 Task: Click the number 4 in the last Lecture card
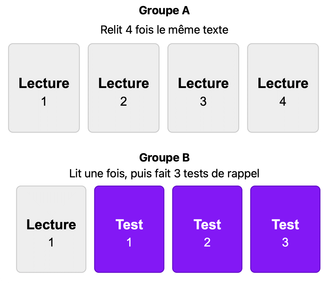point(283,102)
